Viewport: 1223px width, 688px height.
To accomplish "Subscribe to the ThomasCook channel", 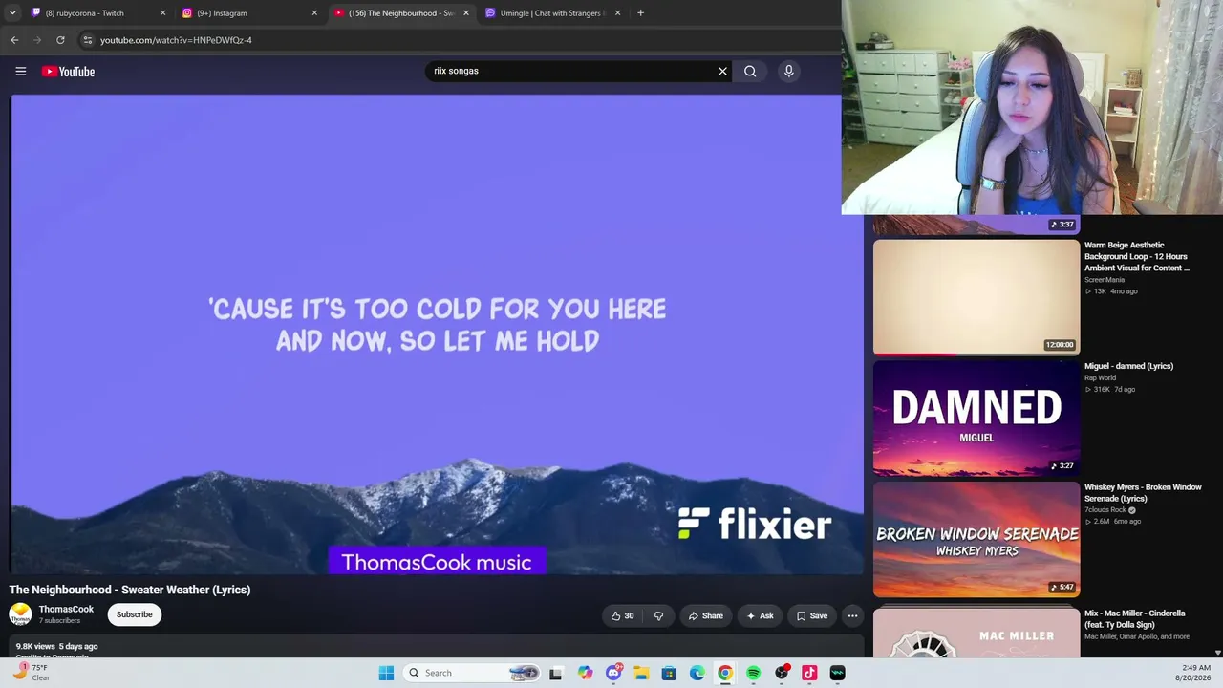I will [134, 614].
